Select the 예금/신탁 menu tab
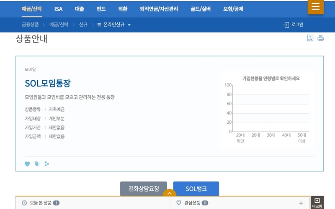The height and width of the screenshot is (209, 335). point(32,9)
